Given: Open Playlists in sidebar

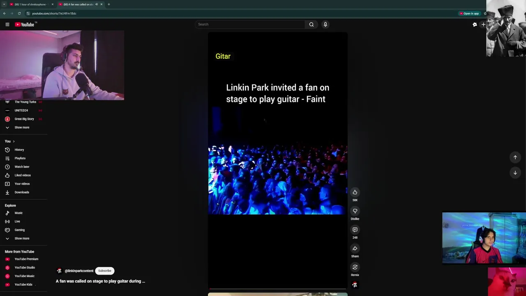Looking at the screenshot, I should click(x=23, y=158).
